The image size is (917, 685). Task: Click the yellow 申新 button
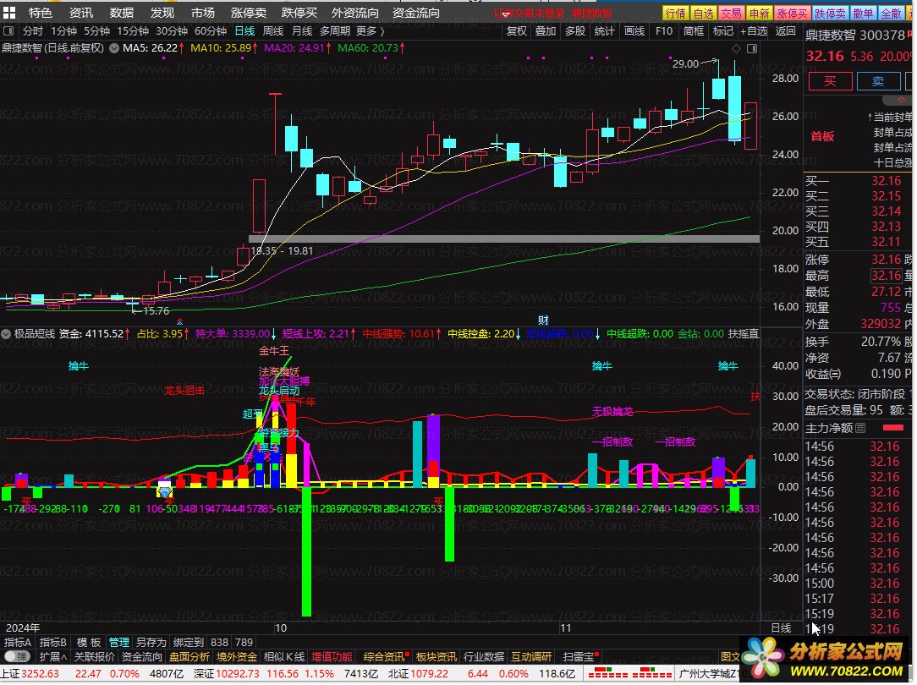click(759, 13)
